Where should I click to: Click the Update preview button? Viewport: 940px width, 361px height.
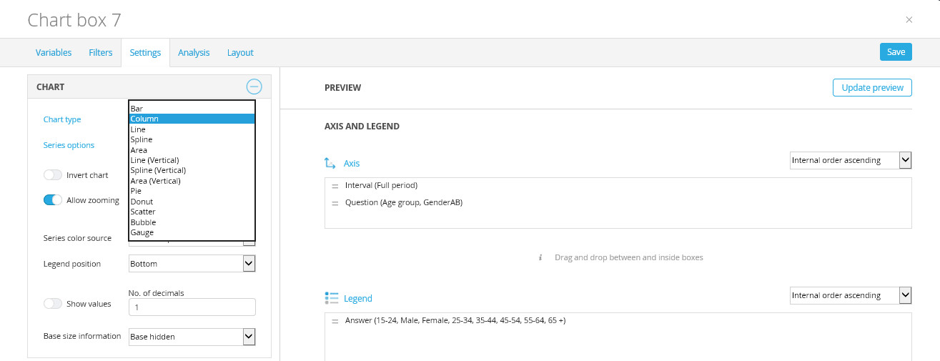click(x=872, y=87)
